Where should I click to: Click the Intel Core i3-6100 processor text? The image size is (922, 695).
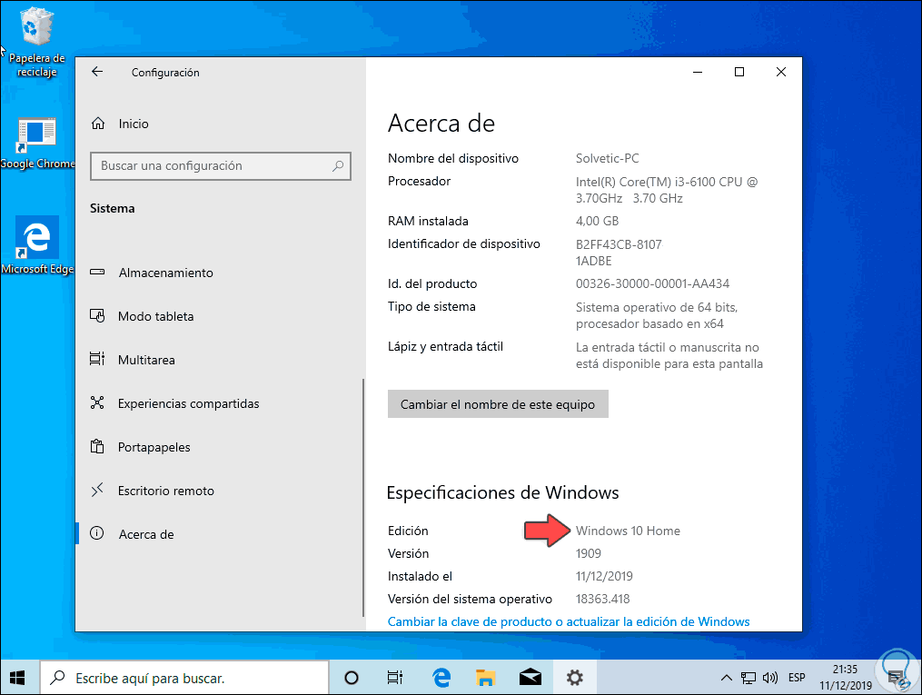[x=667, y=190]
